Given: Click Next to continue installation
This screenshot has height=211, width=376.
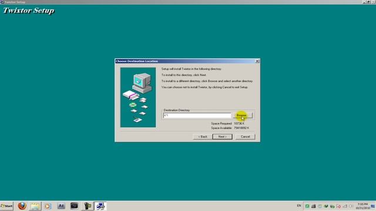Looking at the screenshot, I should click(223, 137).
